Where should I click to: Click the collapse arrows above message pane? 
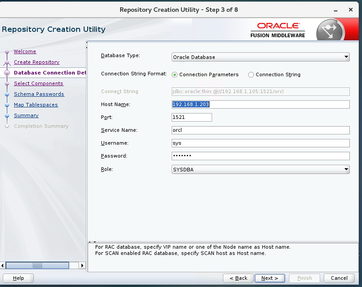coord(92,242)
